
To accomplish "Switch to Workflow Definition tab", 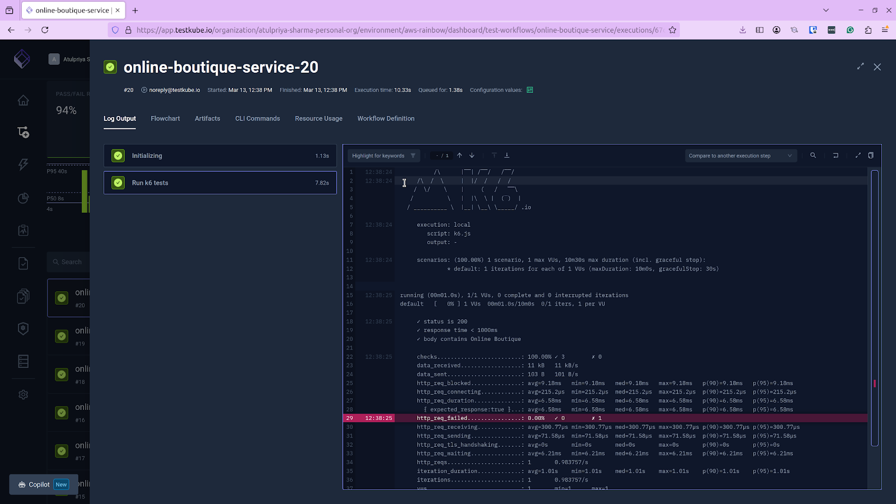I will pos(386,119).
